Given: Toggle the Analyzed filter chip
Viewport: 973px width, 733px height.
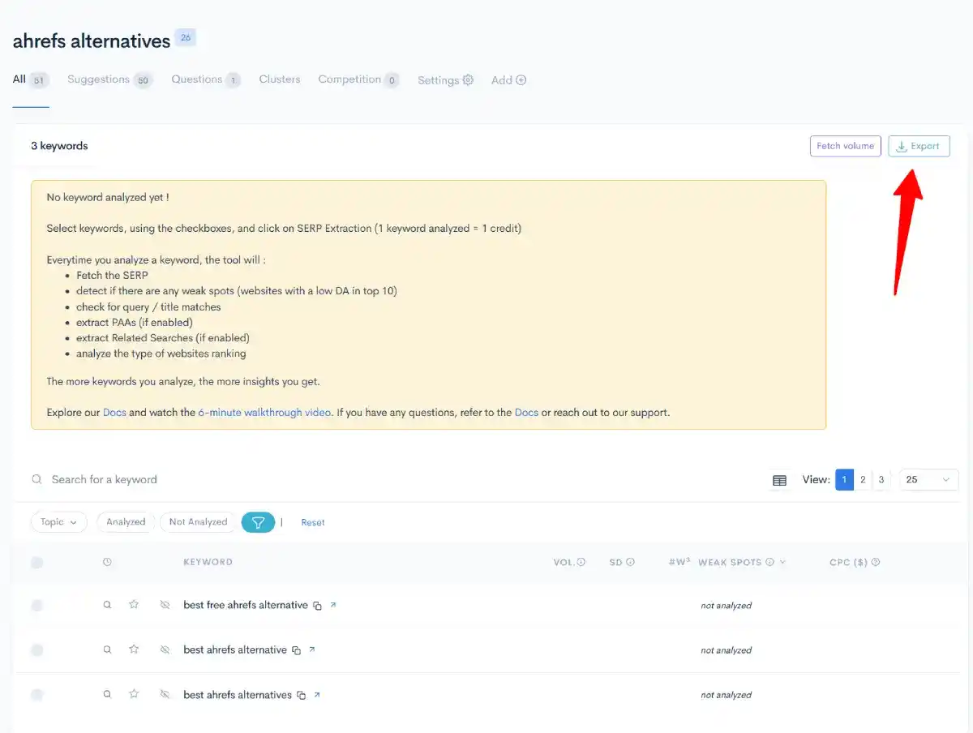Looking at the screenshot, I should [126, 522].
